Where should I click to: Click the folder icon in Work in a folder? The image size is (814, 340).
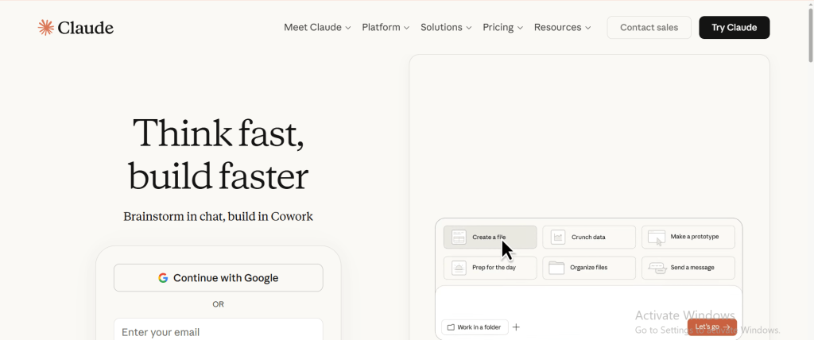click(451, 327)
